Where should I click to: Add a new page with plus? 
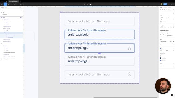point(22,10)
